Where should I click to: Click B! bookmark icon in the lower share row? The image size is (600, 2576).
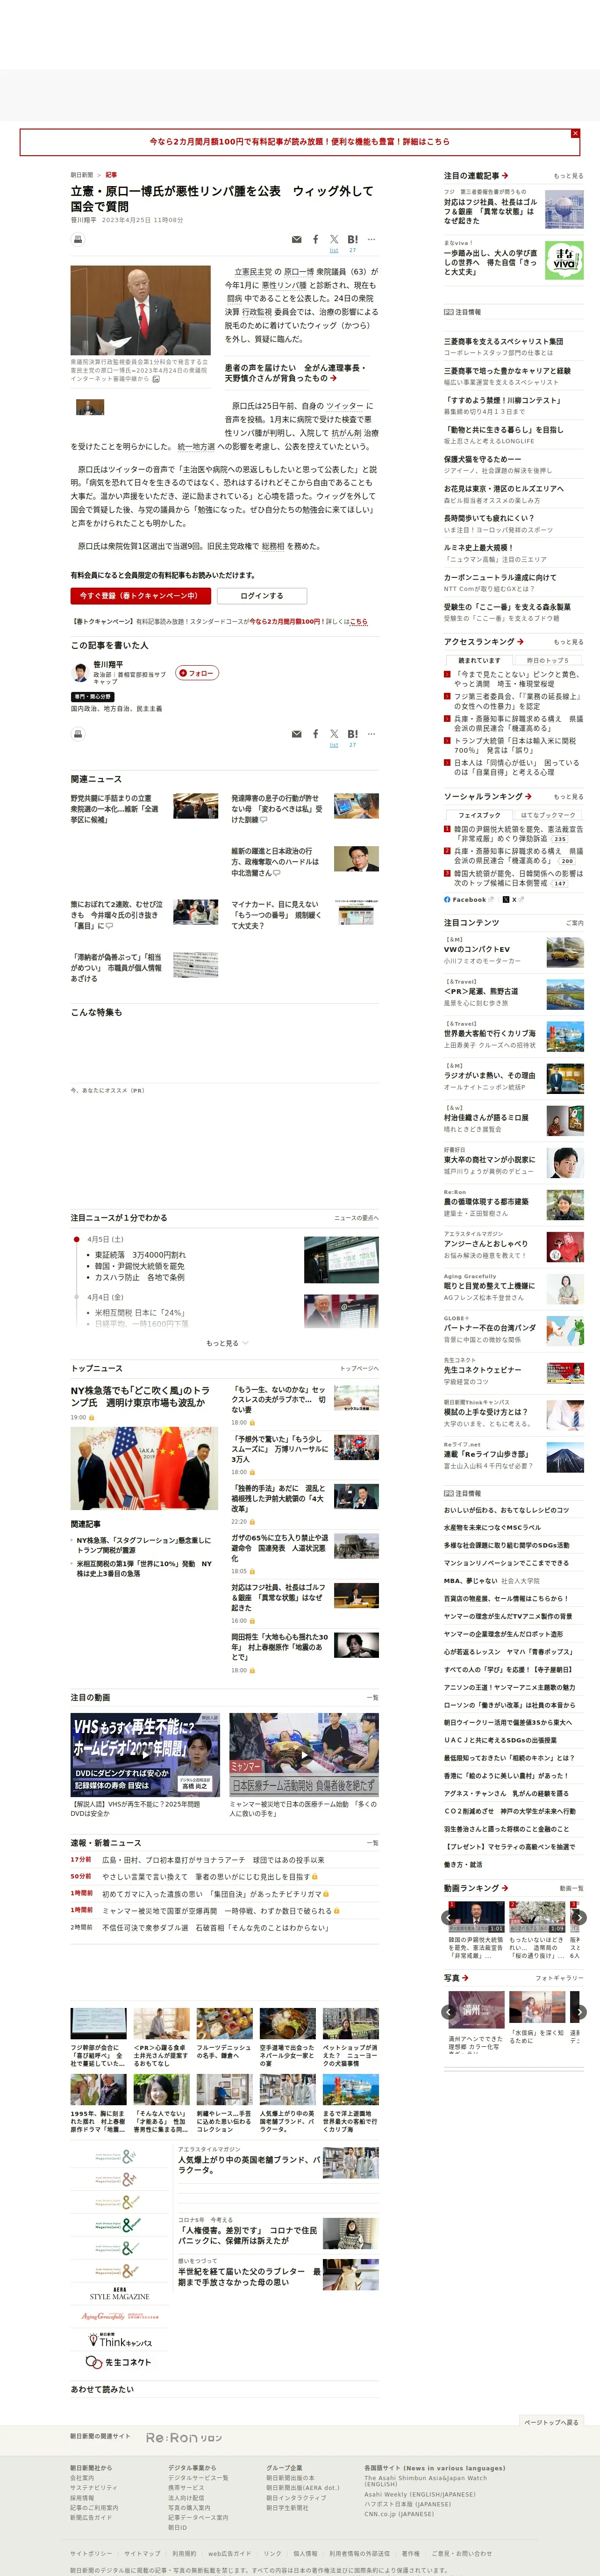pos(352,734)
